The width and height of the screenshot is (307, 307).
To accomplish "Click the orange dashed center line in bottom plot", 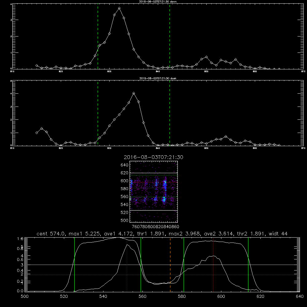I will (x=170, y=264).
